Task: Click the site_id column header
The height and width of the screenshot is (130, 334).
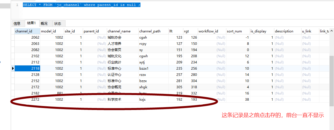Action: [x=73, y=31]
